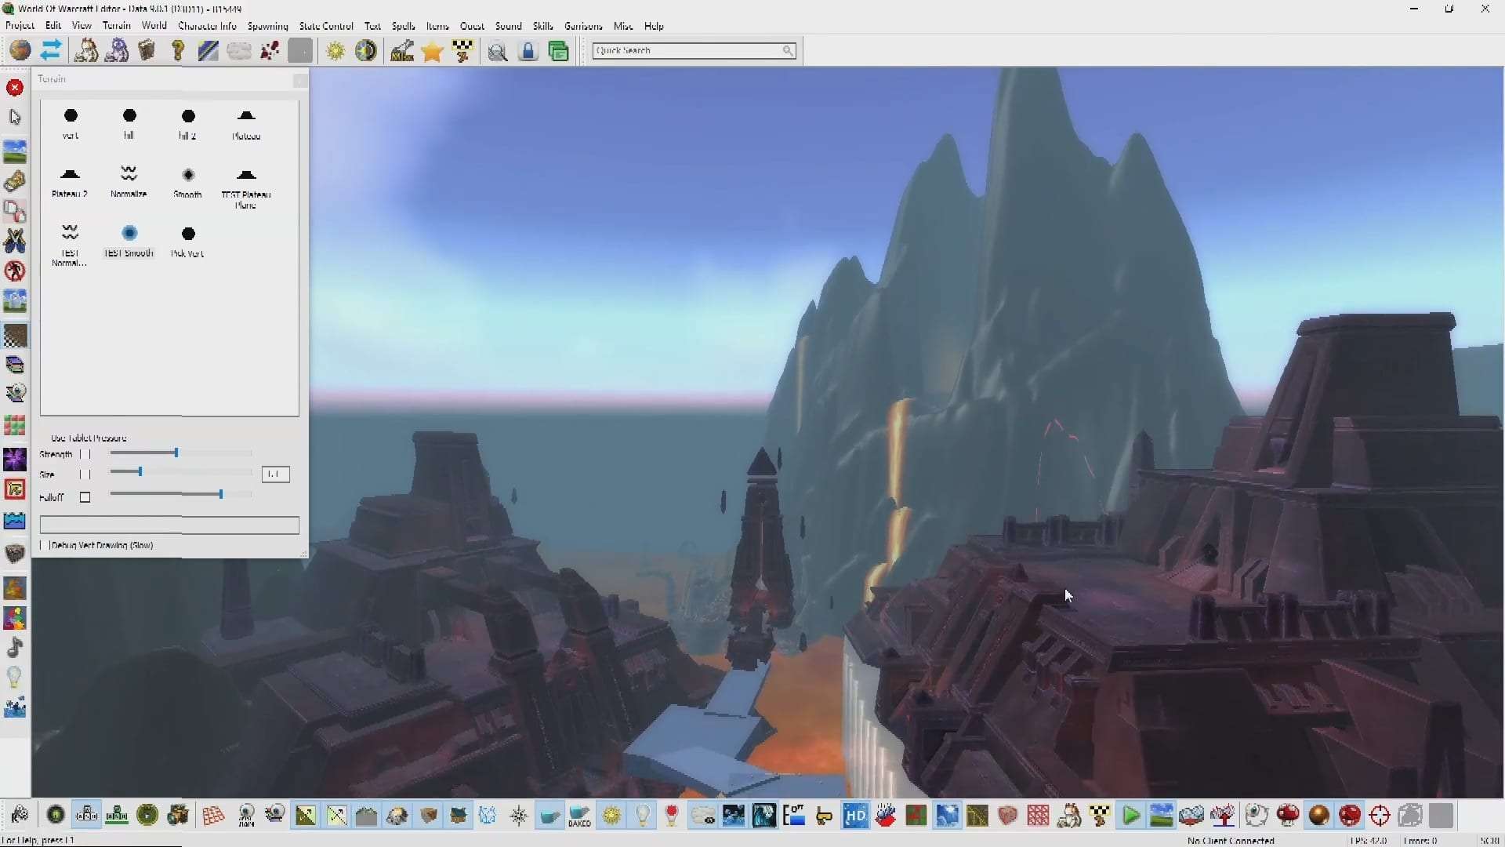Click the green play arrow icon
This screenshot has height=847, width=1505.
[x=1130, y=816]
